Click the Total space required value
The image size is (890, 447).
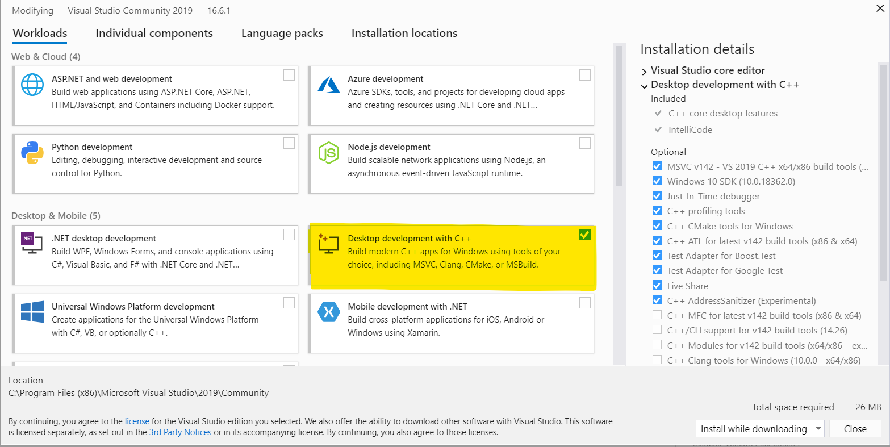[x=868, y=407]
